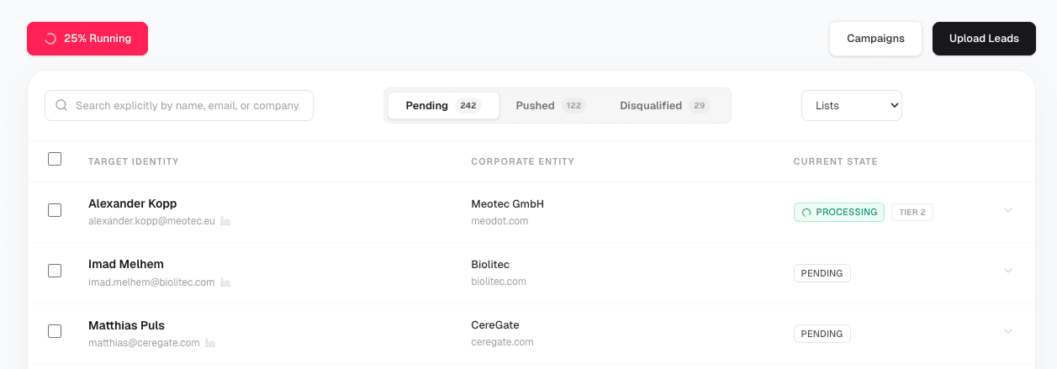Click the PROCESSING status badge
Image resolution: width=1057 pixels, height=369 pixels.
click(838, 212)
